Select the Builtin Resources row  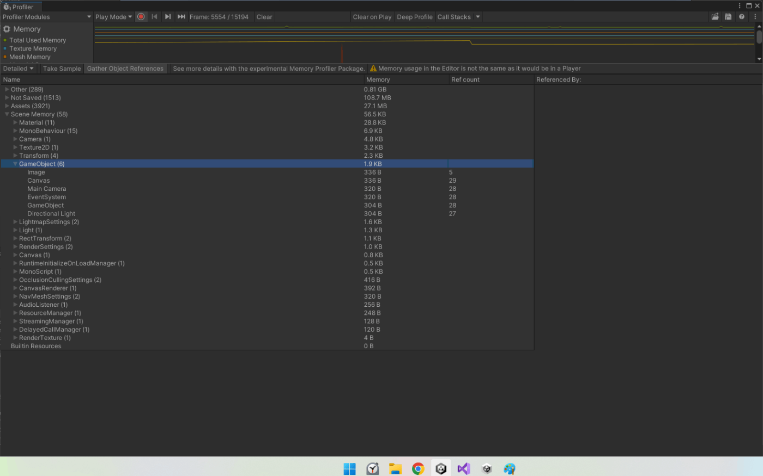[267, 346]
